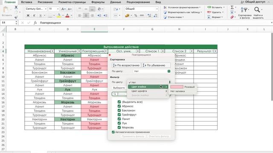Click Форматировать как таблицу
Image resolution: width=273 pixels, height=153 pixels.
pos(183,12)
